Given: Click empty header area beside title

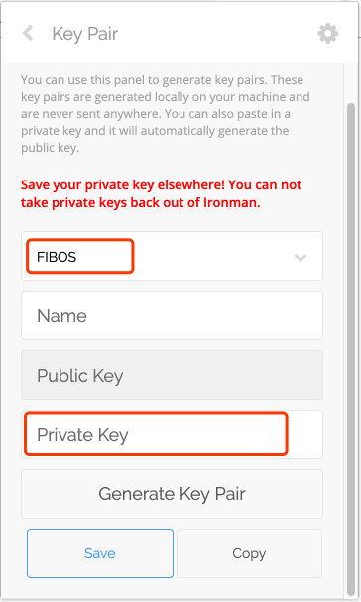Looking at the screenshot, I should click(217, 34).
